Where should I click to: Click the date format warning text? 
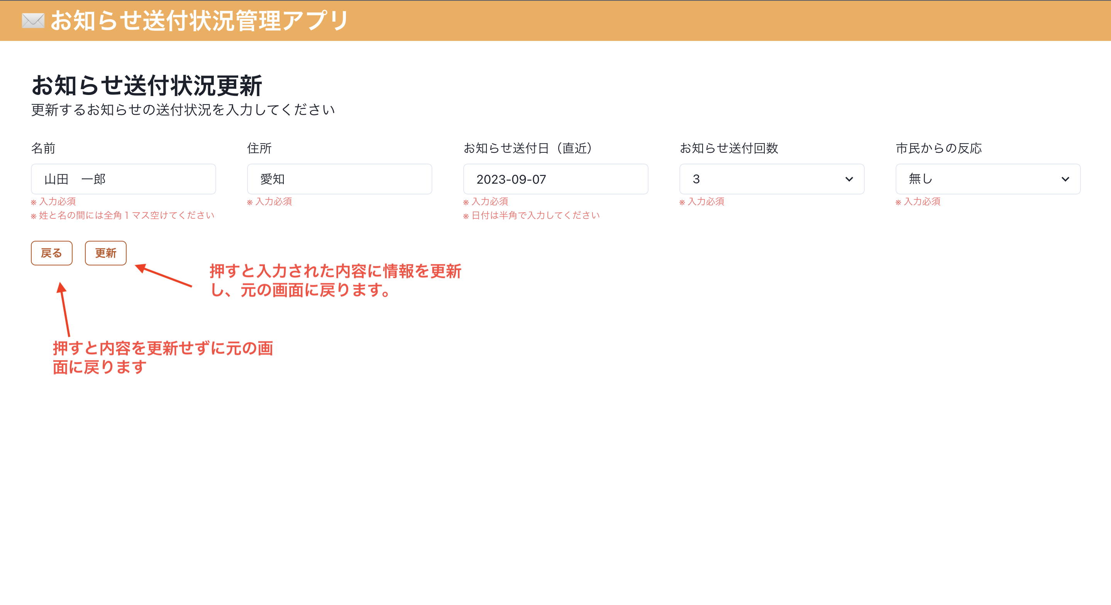point(531,216)
